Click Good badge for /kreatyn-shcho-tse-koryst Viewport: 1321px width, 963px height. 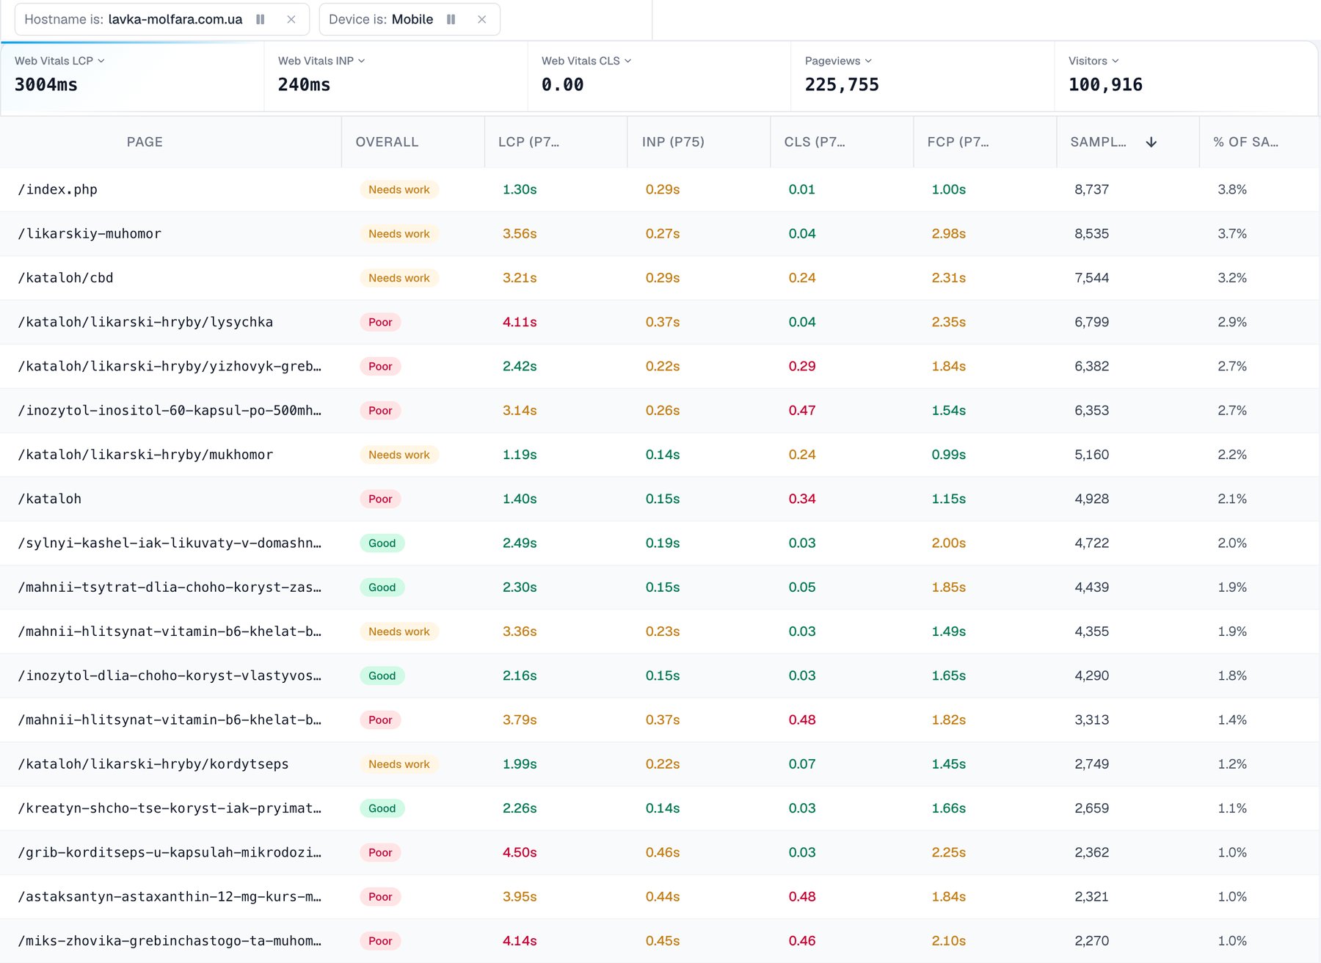click(382, 808)
